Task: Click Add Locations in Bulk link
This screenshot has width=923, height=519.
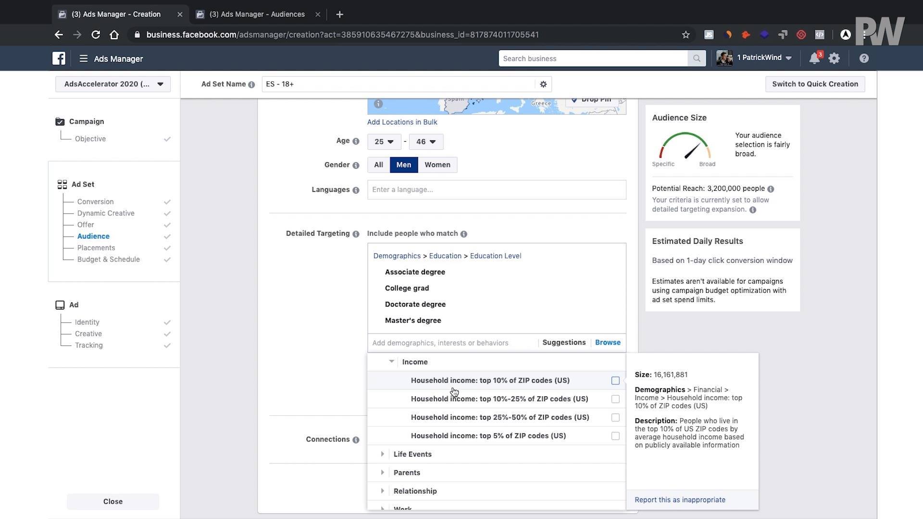Action: (x=402, y=122)
